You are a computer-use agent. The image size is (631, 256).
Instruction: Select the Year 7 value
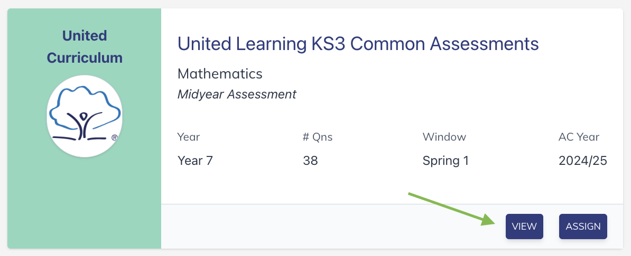pyautogui.click(x=195, y=161)
